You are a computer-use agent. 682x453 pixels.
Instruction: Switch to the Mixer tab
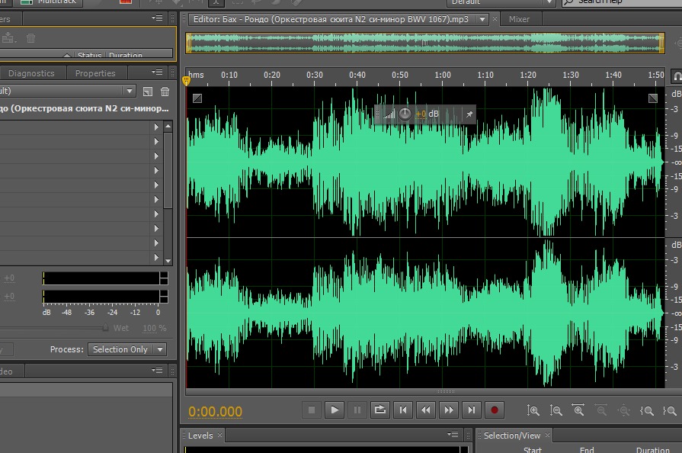pos(519,19)
